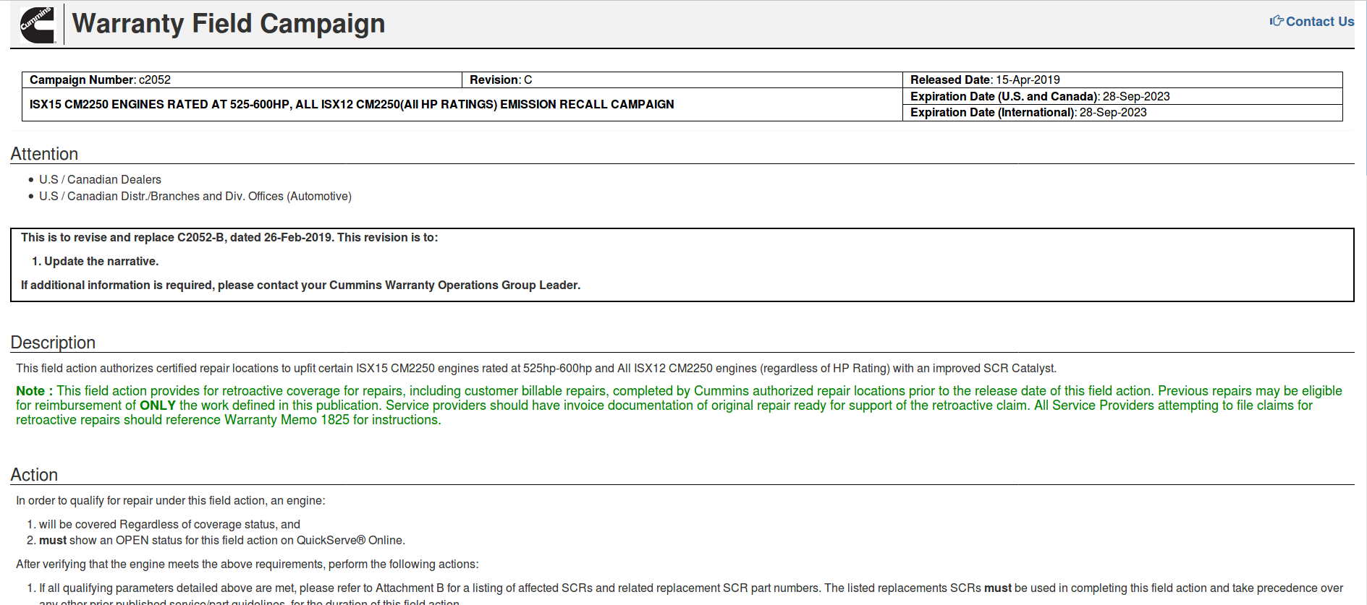Click Expiration Date U.S. and Canada cell
Viewport: 1367px width, 605px height.
(x=1122, y=96)
